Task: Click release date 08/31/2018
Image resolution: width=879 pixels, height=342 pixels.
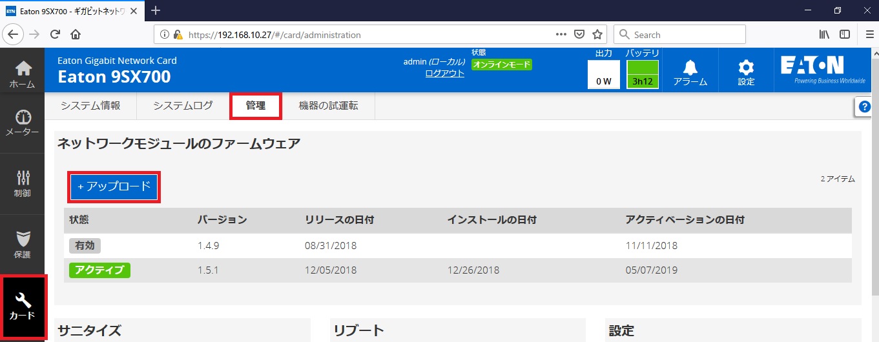Action: 331,245
